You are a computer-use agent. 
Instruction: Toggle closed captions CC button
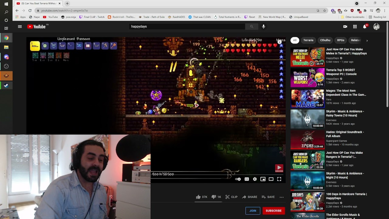[247, 179]
